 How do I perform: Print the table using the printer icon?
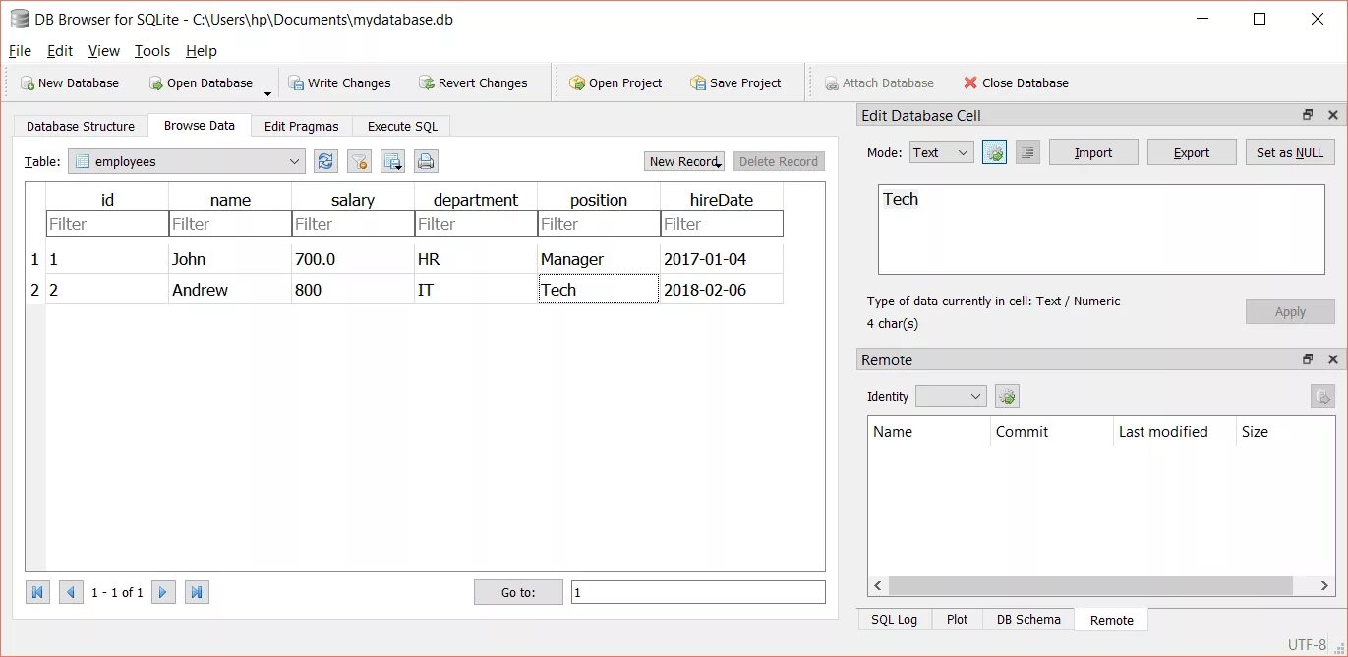[425, 161]
